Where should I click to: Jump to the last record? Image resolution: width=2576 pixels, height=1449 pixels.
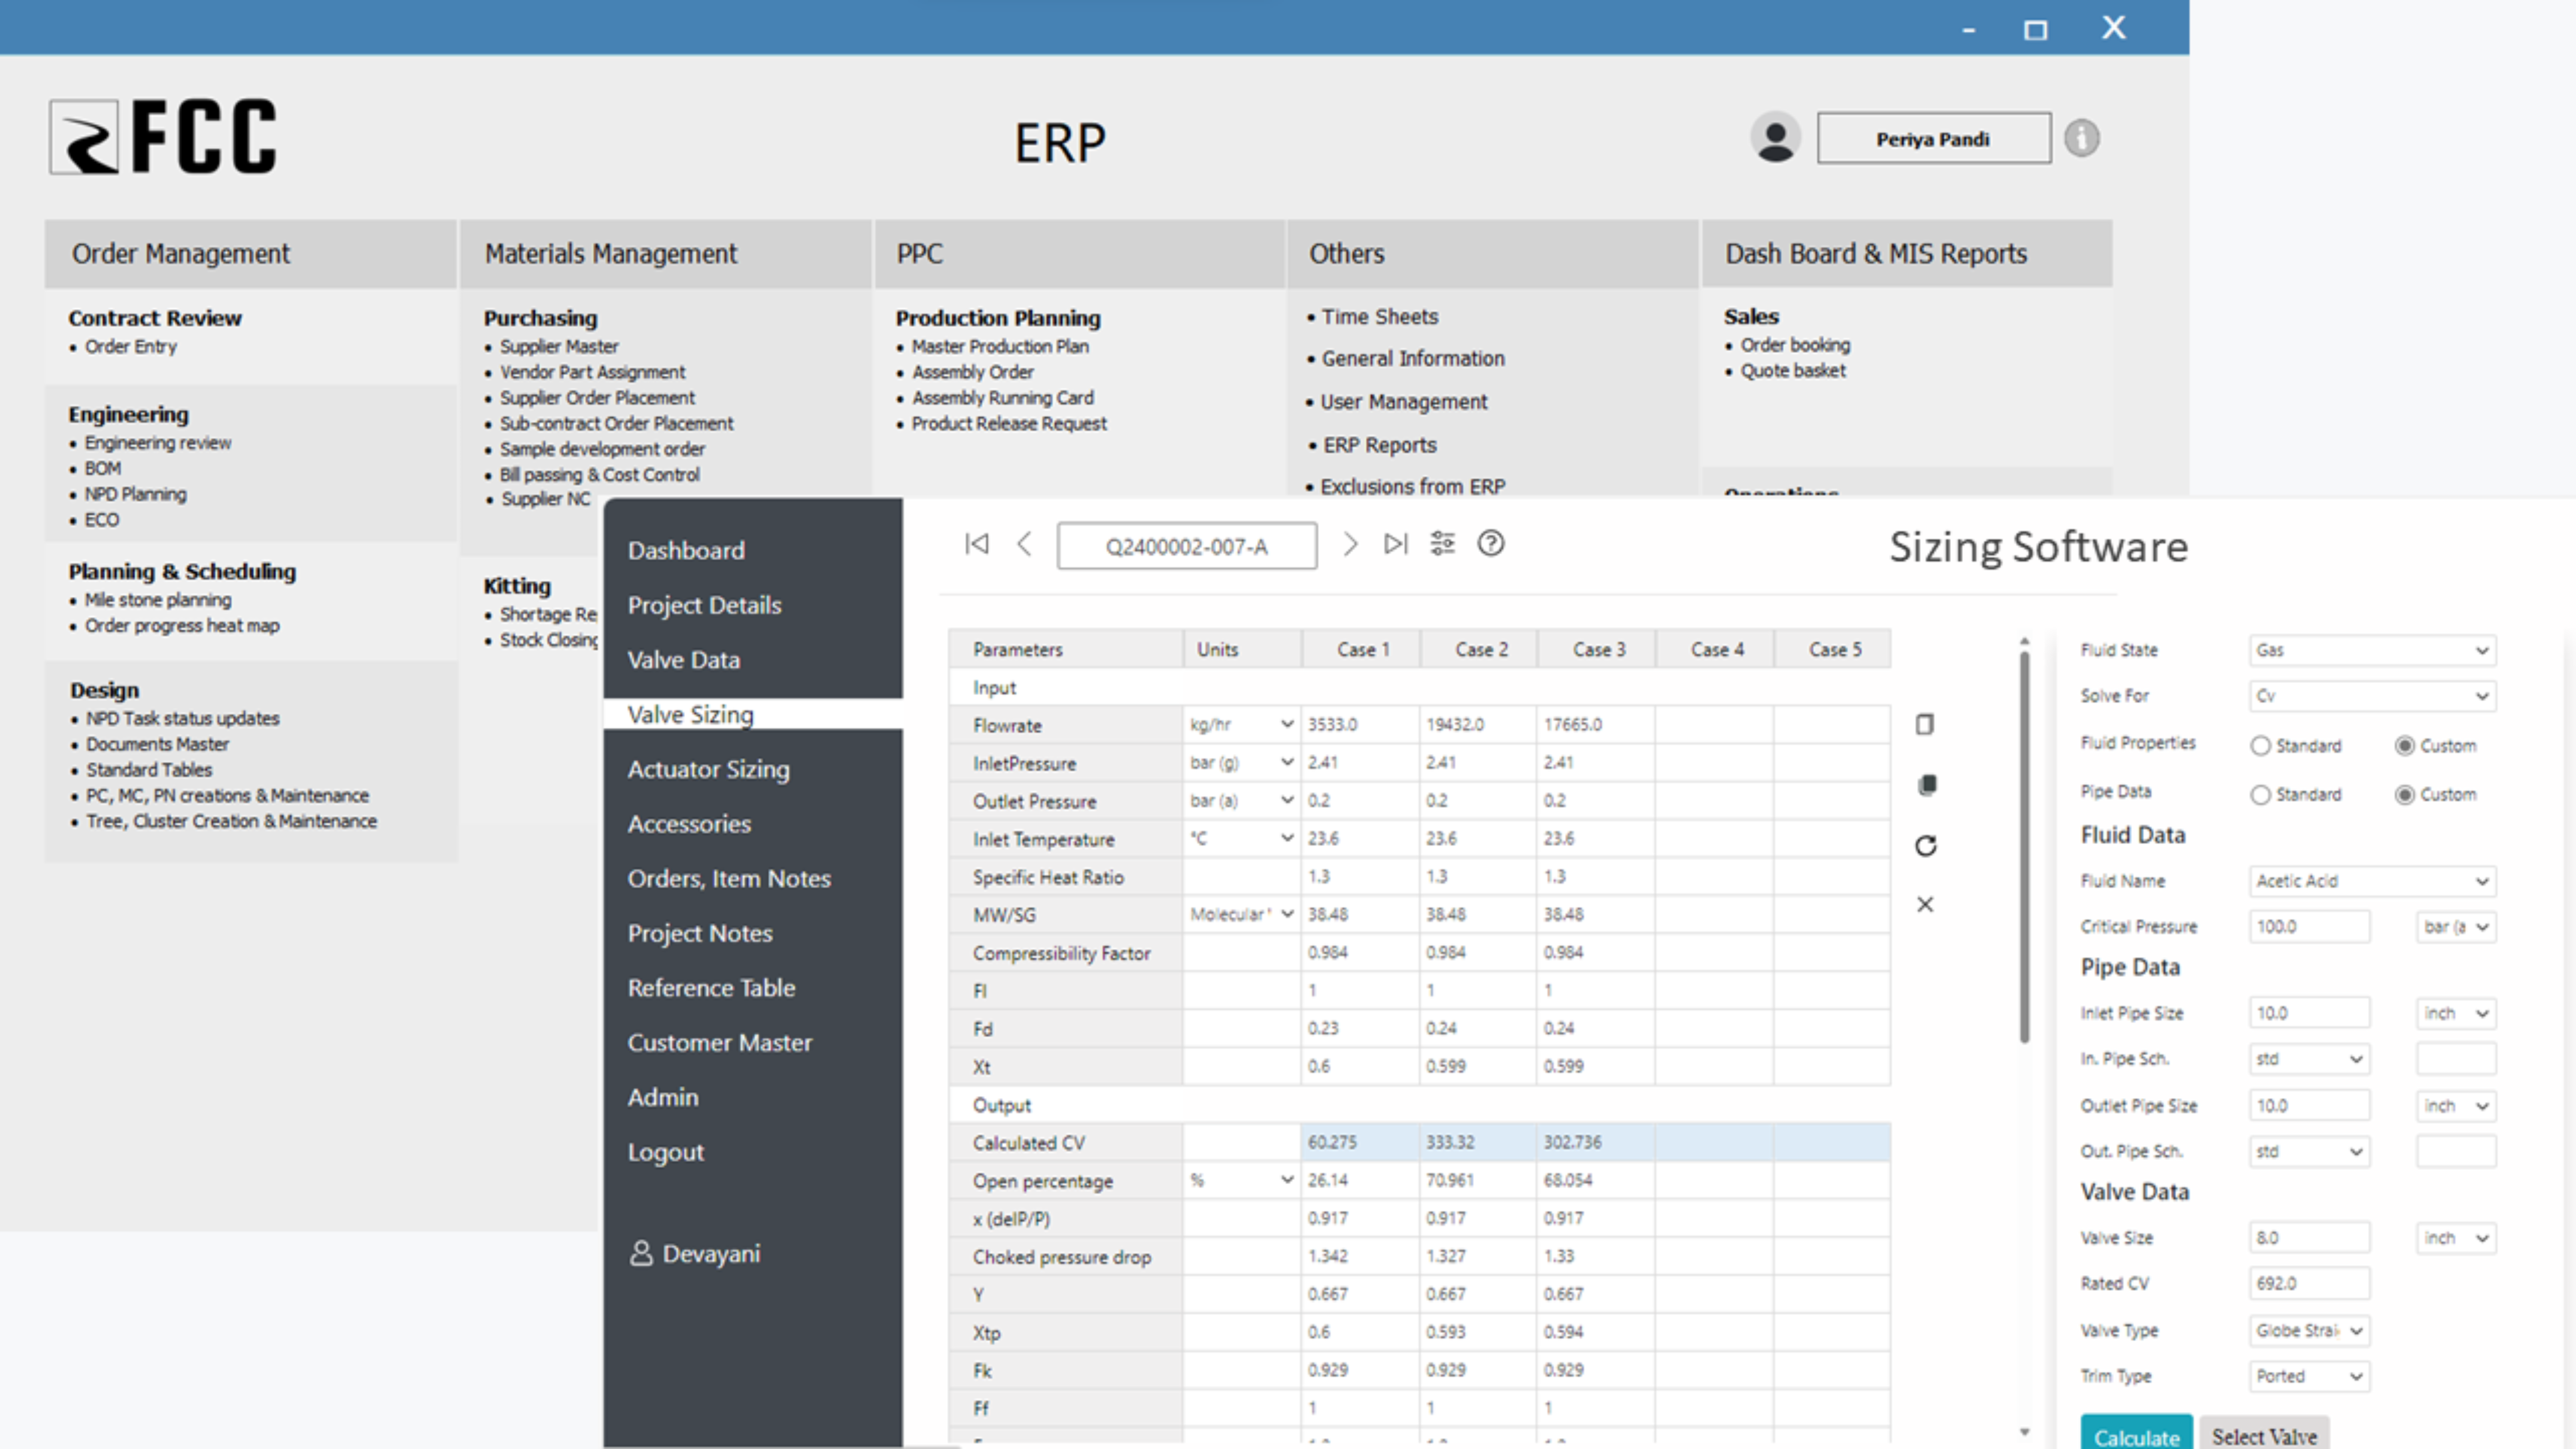pos(1395,545)
